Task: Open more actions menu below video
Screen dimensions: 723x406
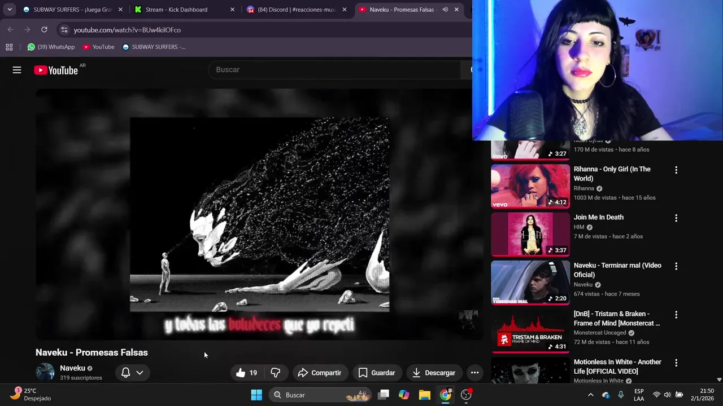Action: (x=474, y=373)
